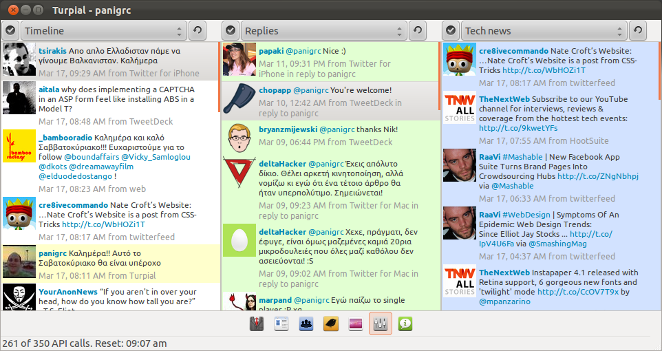This screenshot has width=662, height=351.
Task: Click YourAnonNews mask avatar
Action: pyautogui.click(x=19, y=297)
